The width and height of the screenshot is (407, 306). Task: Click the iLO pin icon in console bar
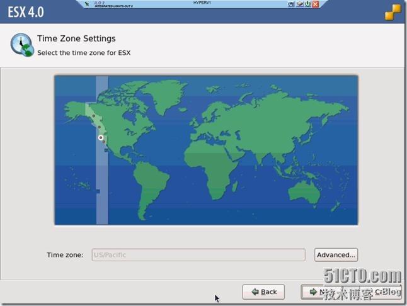click(87, 4)
